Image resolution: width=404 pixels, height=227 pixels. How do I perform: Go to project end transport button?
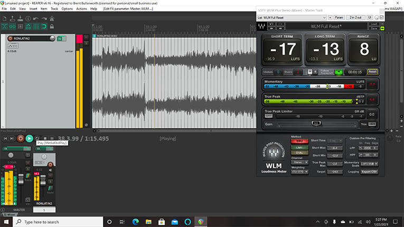12,139
